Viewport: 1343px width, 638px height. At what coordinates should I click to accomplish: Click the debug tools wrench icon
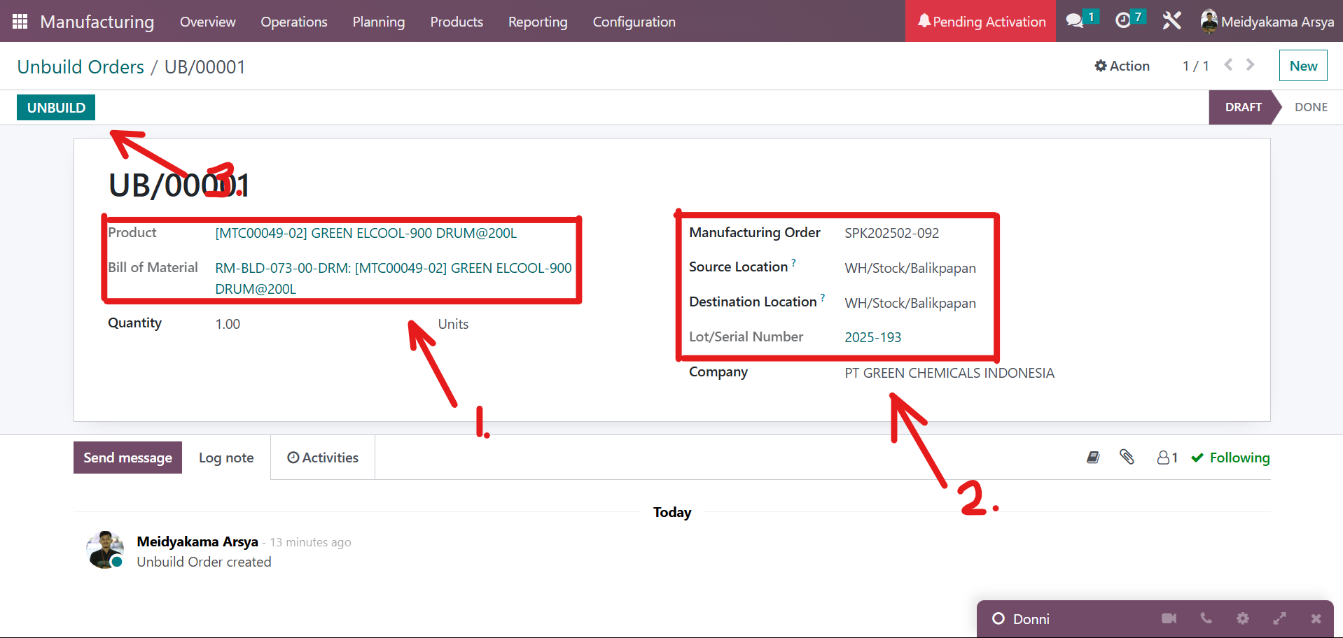pyautogui.click(x=1171, y=21)
